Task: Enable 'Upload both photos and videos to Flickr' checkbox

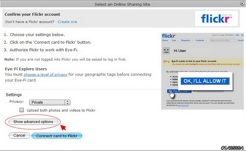Action: click(x=22, y=110)
